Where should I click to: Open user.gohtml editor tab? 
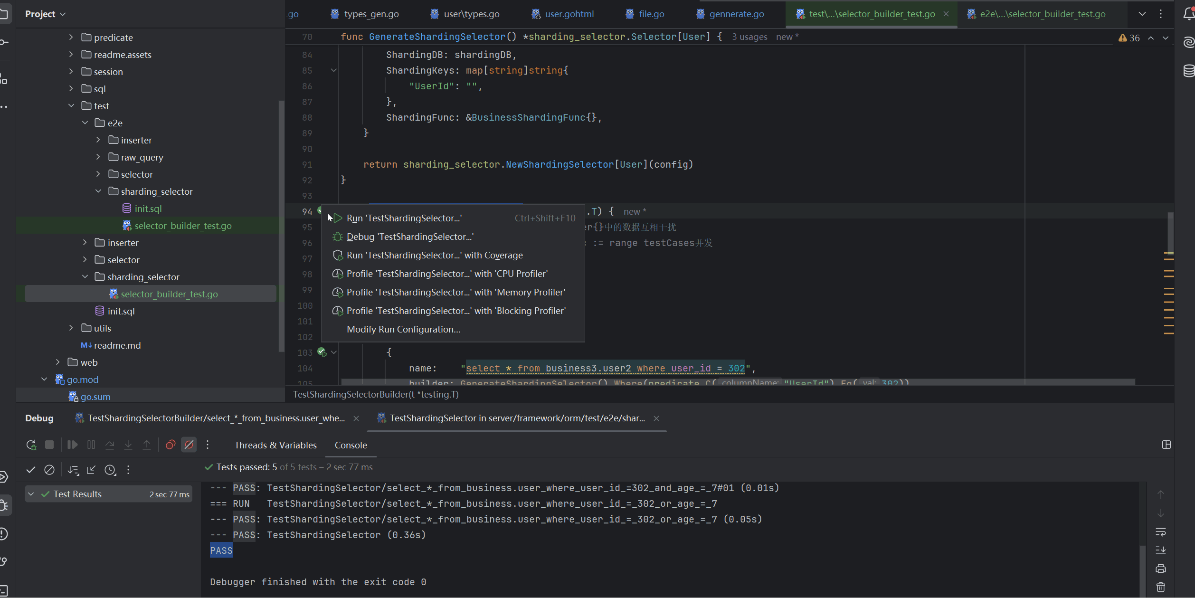coord(562,14)
